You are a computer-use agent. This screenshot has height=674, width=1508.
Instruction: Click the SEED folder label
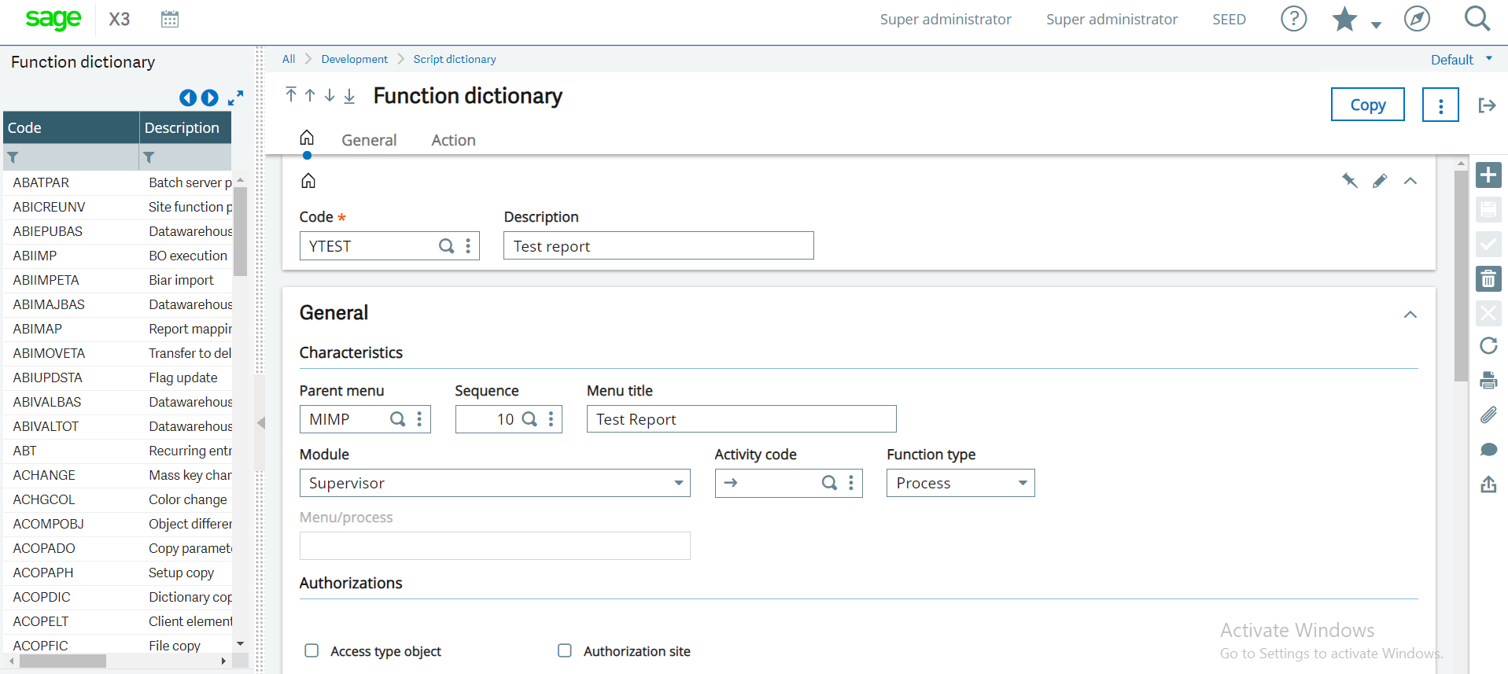(x=1229, y=19)
